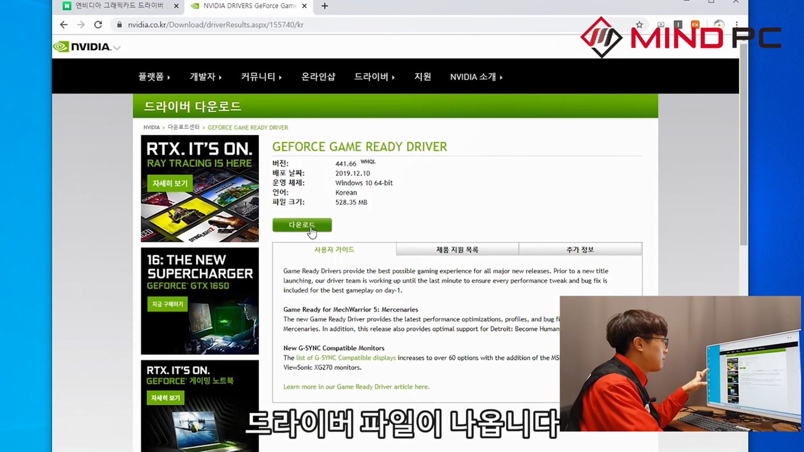Click the 다운로드센터 breadcrumb link
Viewport: 804px width, 452px height.
tap(184, 127)
